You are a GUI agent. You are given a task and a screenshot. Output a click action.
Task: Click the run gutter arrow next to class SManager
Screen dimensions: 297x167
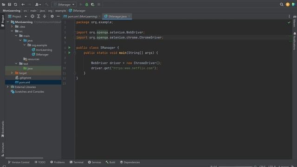coord(69,47)
